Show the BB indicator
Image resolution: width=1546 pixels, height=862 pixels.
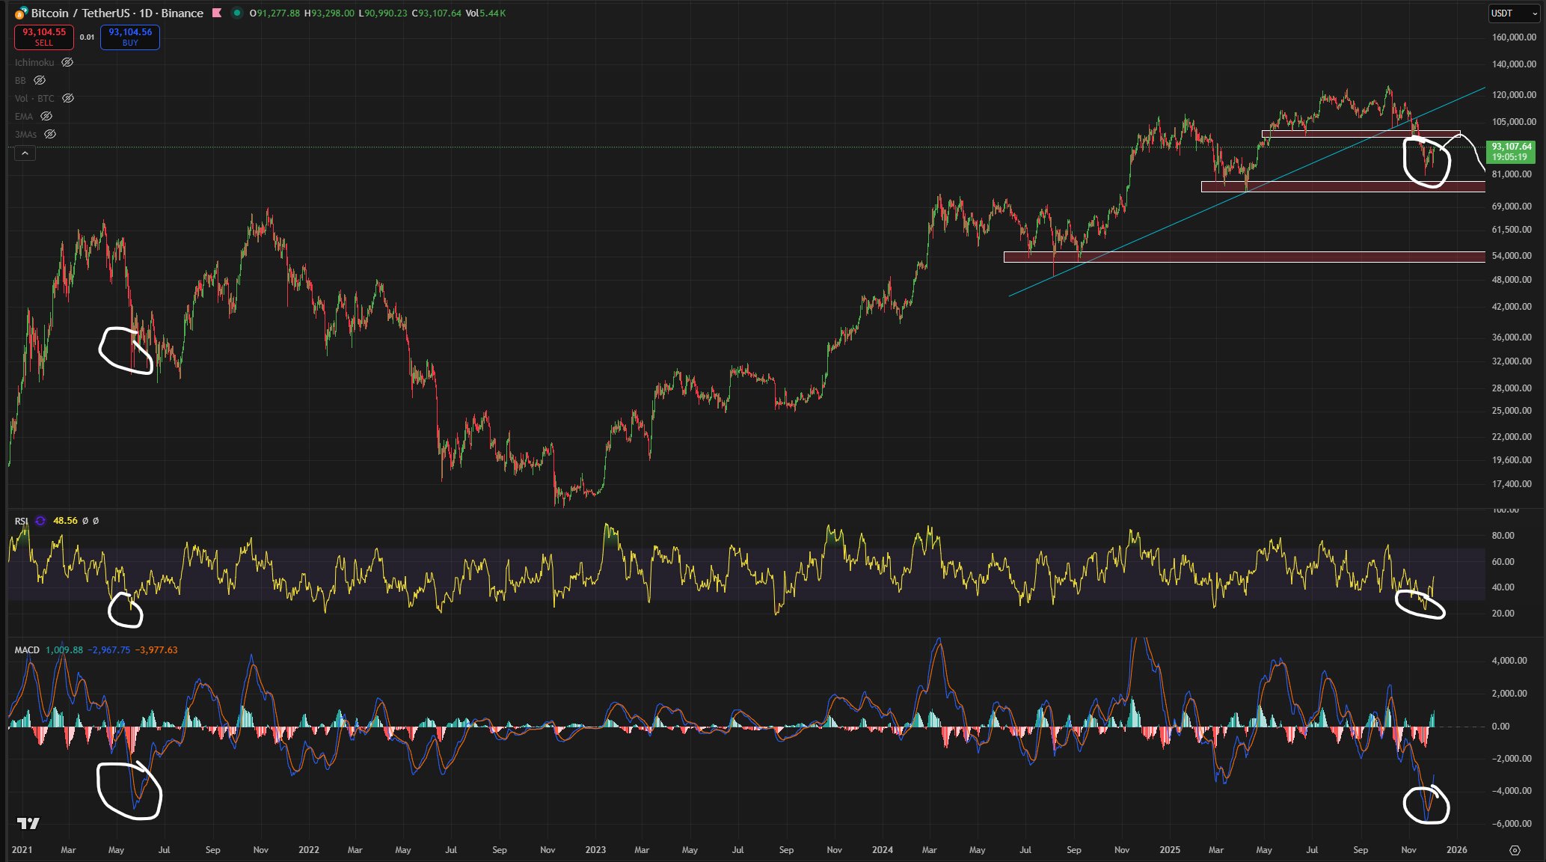click(40, 80)
